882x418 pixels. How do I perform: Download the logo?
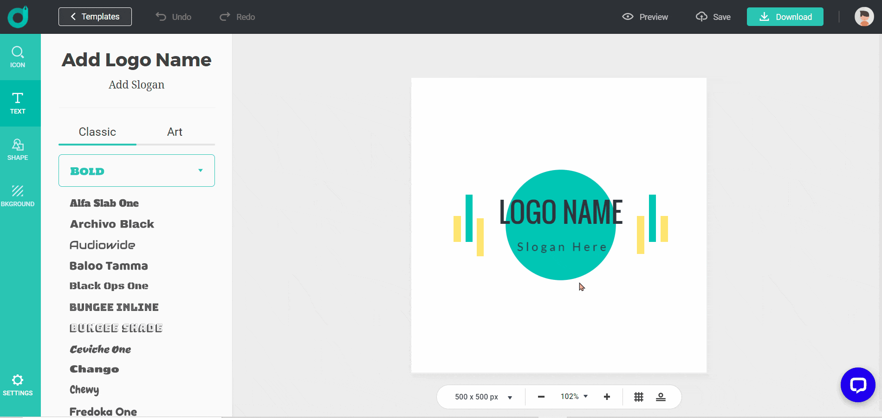[x=785, y=17]
